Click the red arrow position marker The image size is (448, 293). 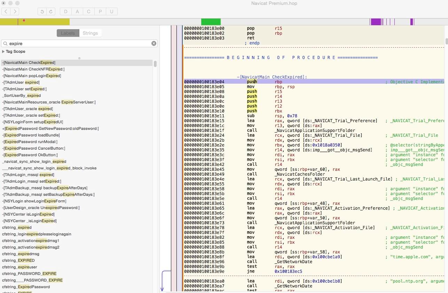(24, 20)
